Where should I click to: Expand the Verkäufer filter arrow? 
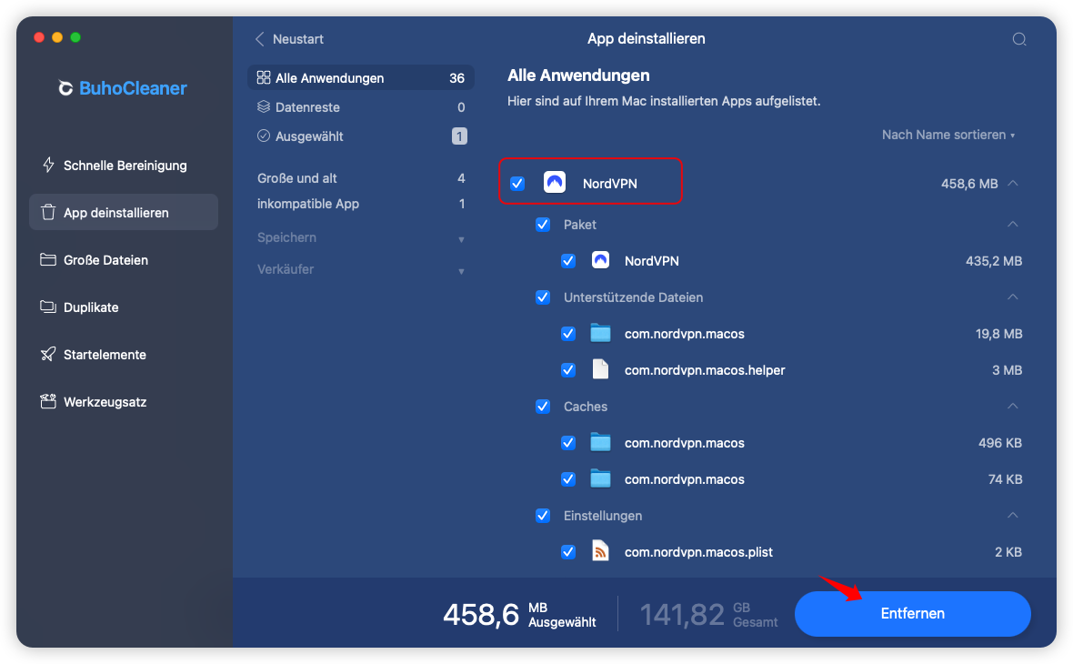click(461, 271)
